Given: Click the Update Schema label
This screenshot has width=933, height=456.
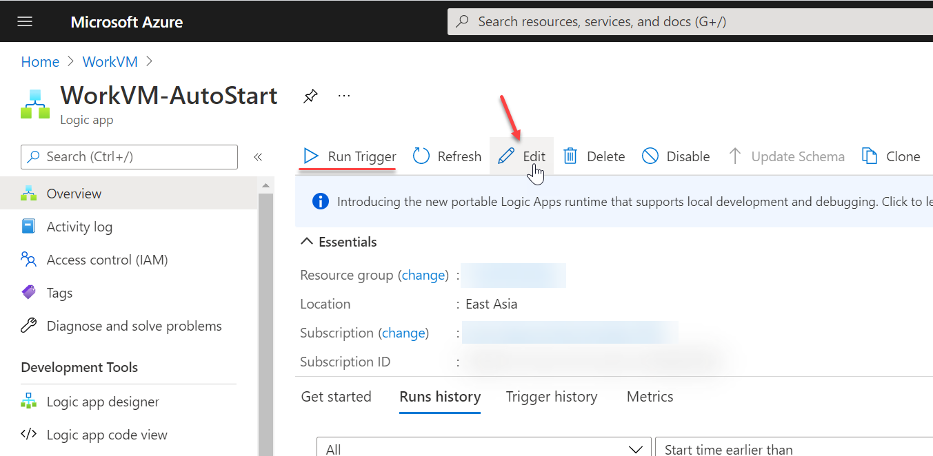Looking at the screenshot, I should point(798,156).
